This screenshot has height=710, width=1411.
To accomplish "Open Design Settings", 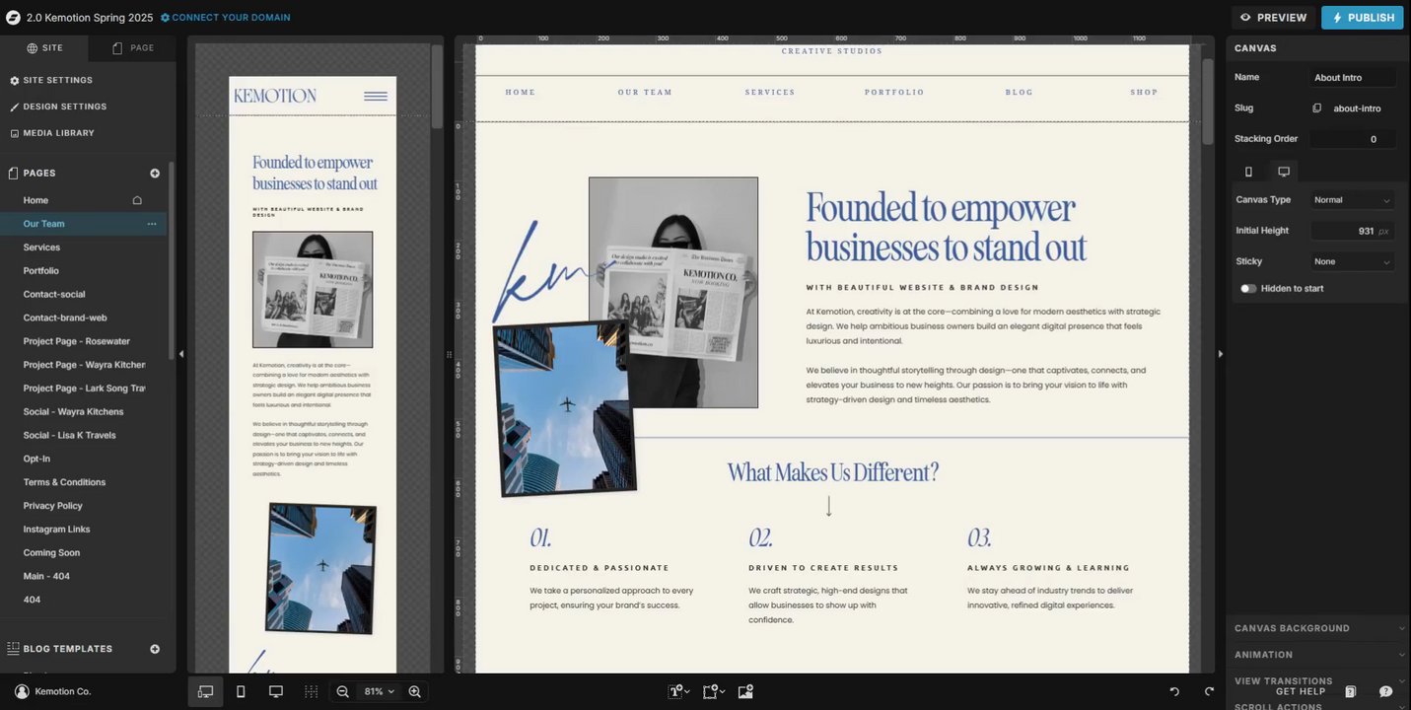I will tap(58, 106).
